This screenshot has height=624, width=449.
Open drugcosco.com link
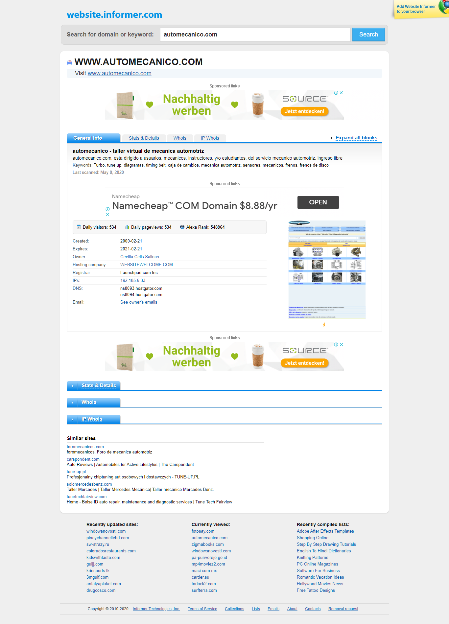coord(101,590)
